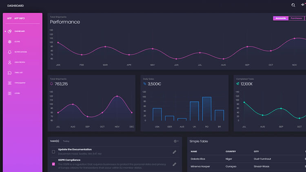Click the paper-plane icon beside 12,100K

[x=237, y=84]
